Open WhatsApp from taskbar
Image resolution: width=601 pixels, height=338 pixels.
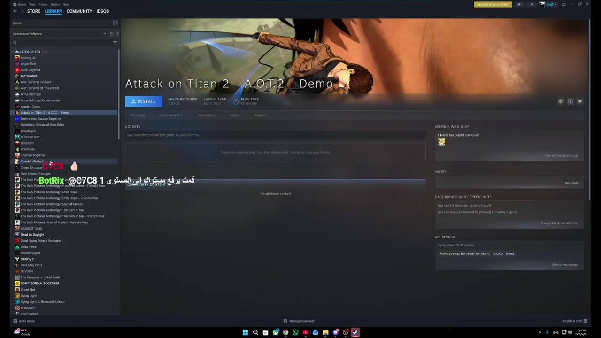point(295,332)
